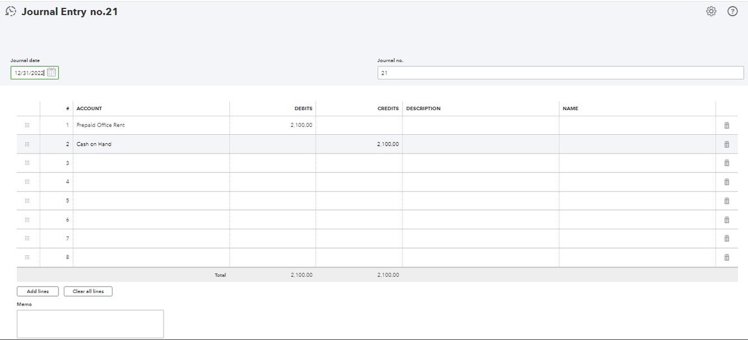Click the total debits value 2,100.00

301,275
